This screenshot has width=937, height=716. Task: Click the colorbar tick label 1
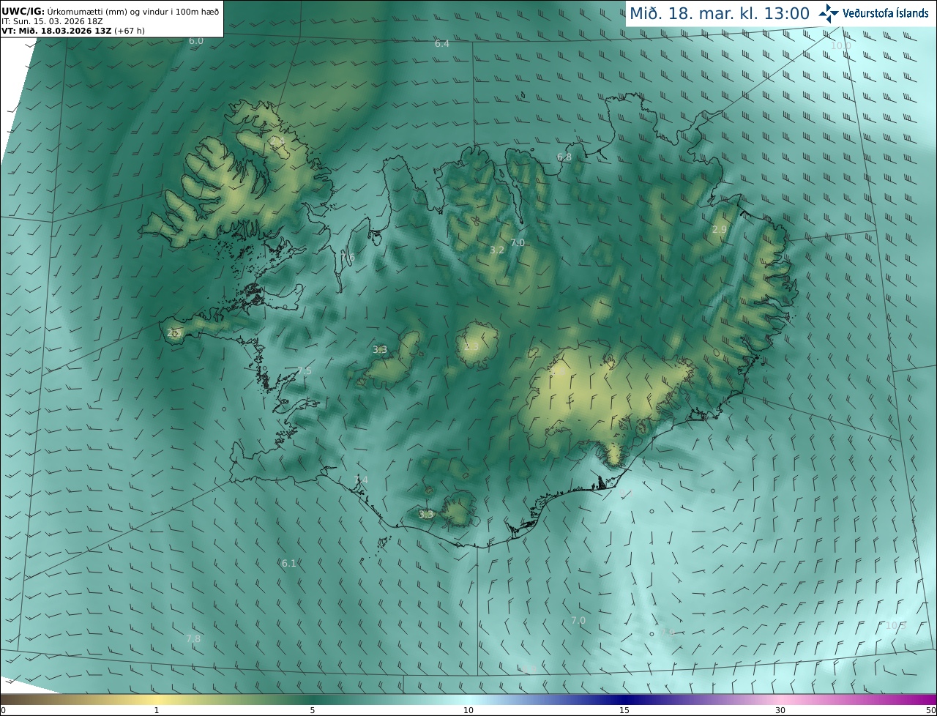click(157, 710)
